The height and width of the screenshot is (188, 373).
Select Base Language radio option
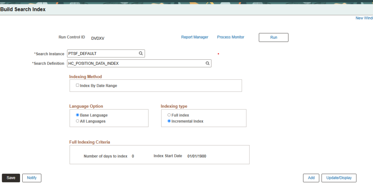[78, 115]
